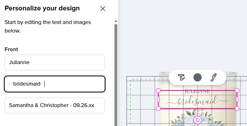Select the bridesmaid script text on canvas

click(x=198, y=101)
